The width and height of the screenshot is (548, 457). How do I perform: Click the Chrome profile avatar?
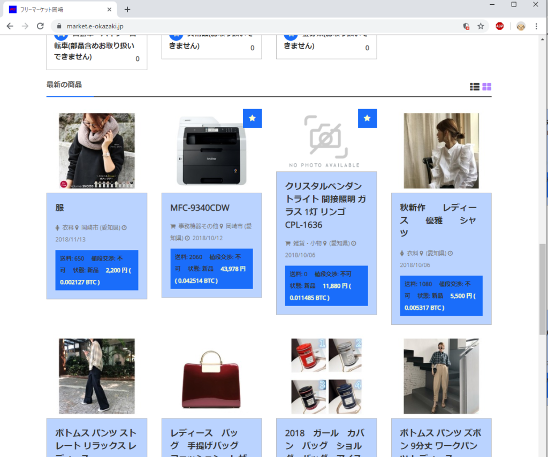[x=520, y=26]
